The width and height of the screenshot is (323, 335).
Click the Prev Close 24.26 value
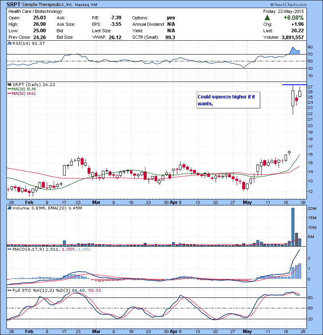point(40,38)
